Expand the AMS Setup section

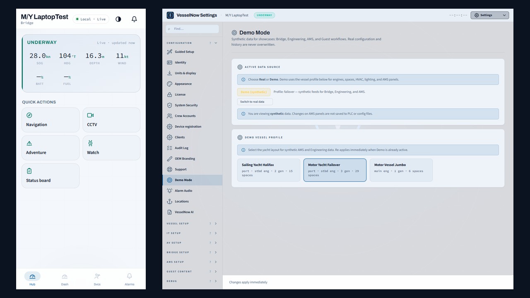pyautogui.click(x=192, y=262)
